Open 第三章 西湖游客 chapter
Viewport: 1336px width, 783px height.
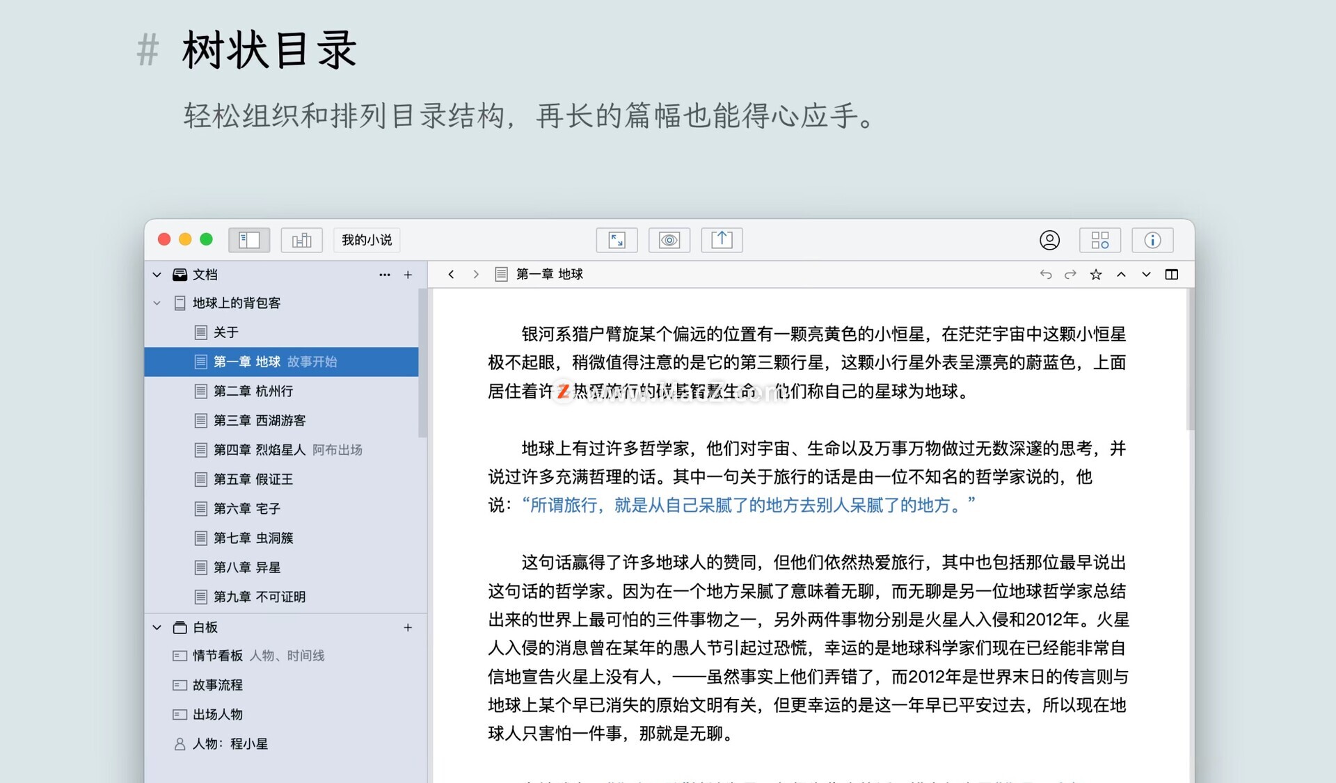coord(281,420)
